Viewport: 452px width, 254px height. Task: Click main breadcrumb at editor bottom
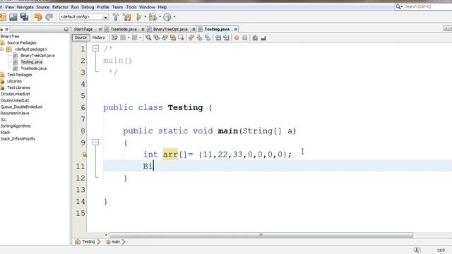click(116, 241)
